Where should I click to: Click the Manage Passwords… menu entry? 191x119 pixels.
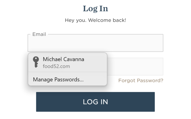(x=58, y=79)
